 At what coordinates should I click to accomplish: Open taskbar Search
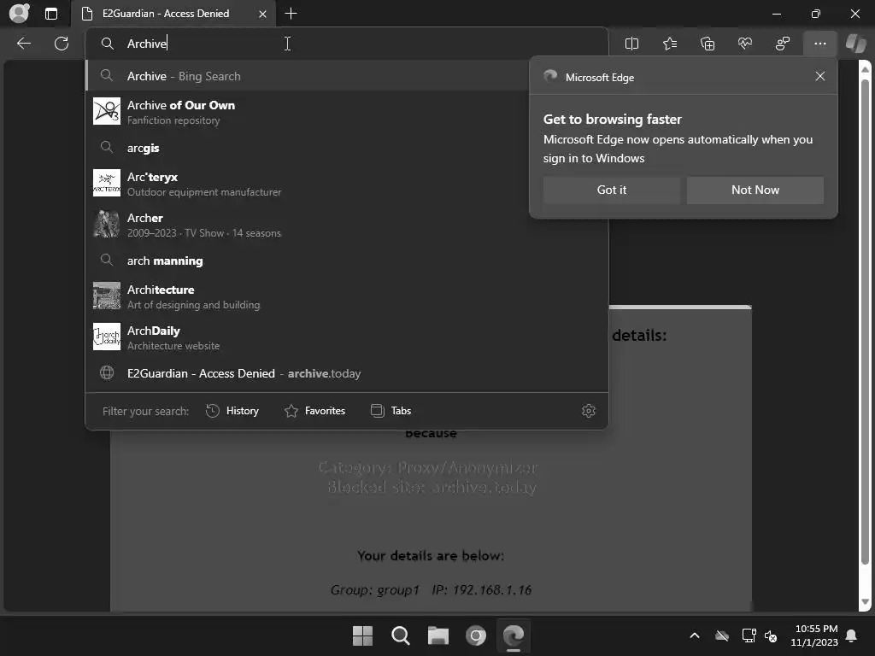[x=400, y=635]
